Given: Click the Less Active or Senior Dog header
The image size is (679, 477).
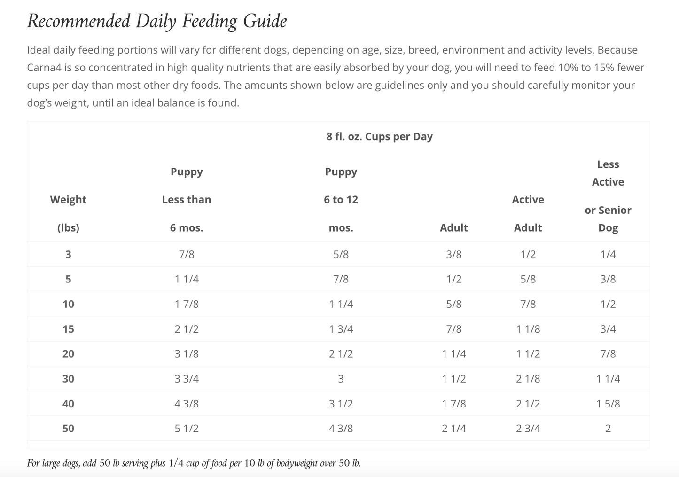Looking at the screenshot, I should tap(608, 196).
